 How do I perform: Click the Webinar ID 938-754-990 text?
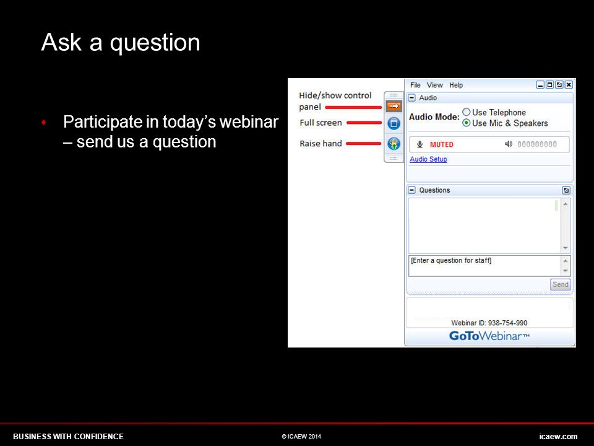[x=489, y=323]
